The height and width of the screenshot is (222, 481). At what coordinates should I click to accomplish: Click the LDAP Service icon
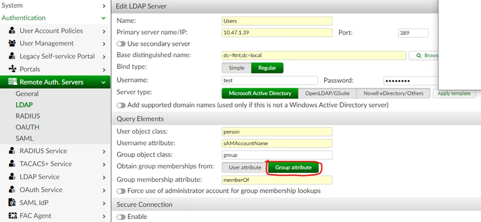pyautogui.click(x=12, y=177)
